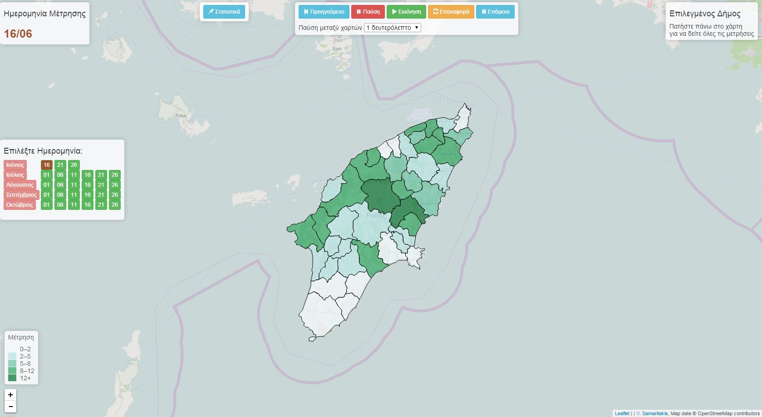The height and width of the screenshot is (417, 762).
Task: Select the selected date 16 in Ιούνιος
Action: [47, 165]
